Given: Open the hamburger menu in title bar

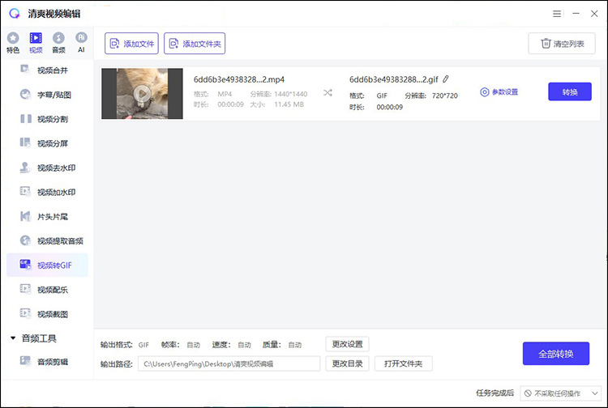Looking at the screenshot, I should tap(557, 14).
